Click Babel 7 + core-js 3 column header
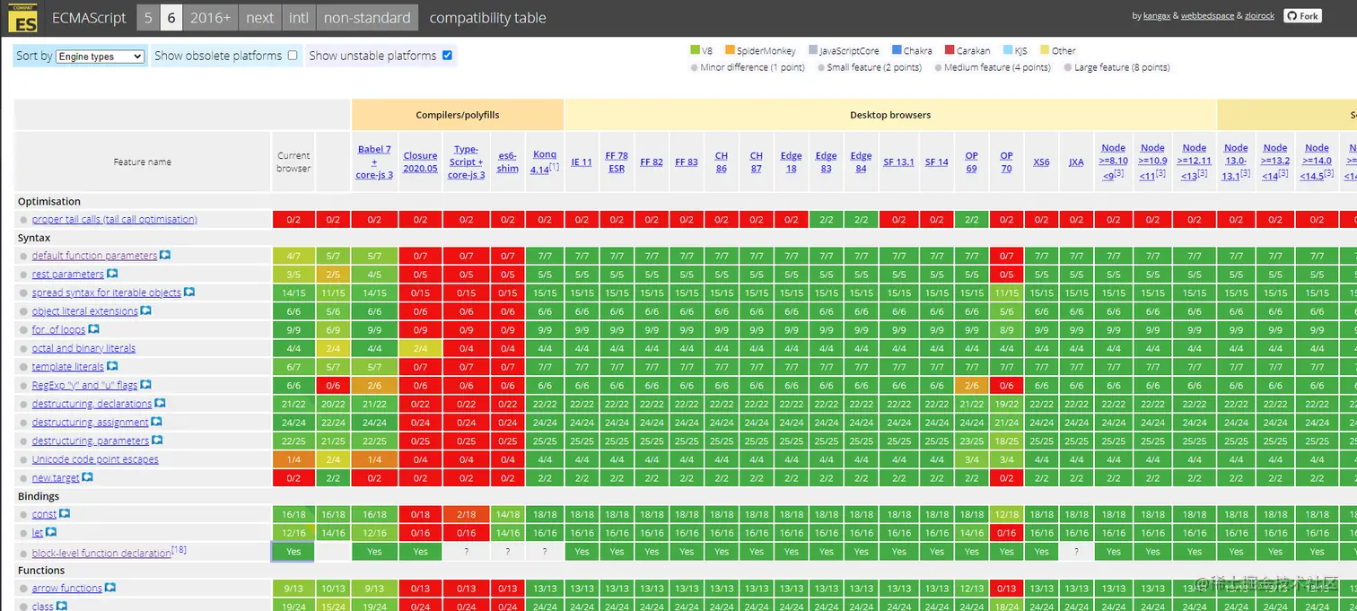Viewport: 1357px width, 611px height. (374, 162)
